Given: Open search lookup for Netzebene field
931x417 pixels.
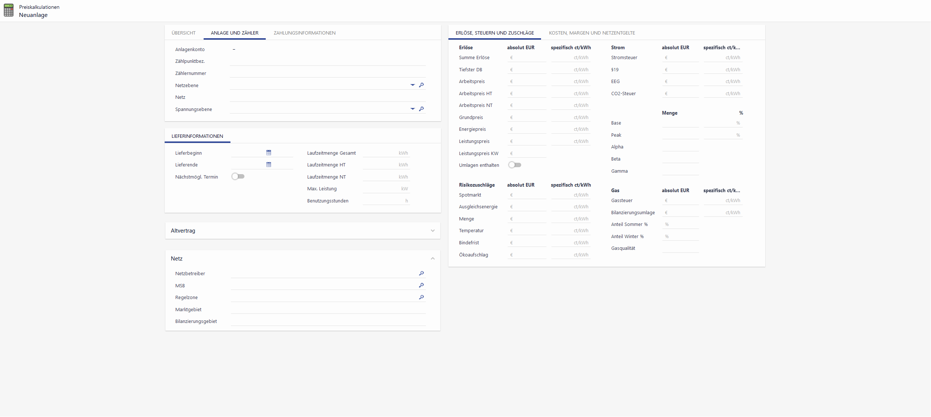Looking at the screenshot, I should point(421,85).
